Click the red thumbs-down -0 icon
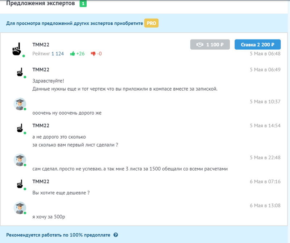The height and width of the screenshot is (243, 290). [x=93, y=54]
